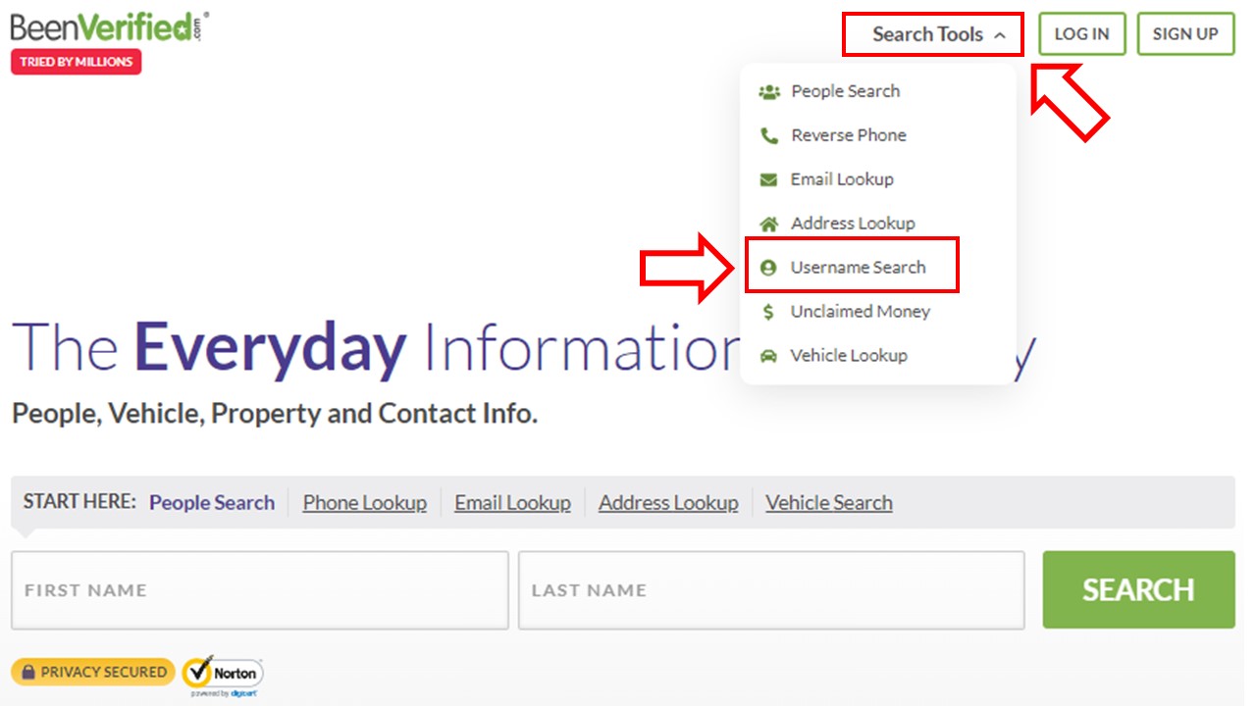Click the Unclaimed Money dollar icon
Screen dimensions: 1256x706
[x=769, y=312]
